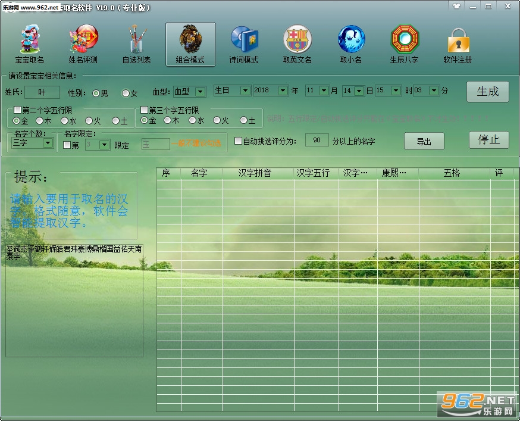Sort by the 汉字五行 column header
520x421 pixels.
click(316, 173)
